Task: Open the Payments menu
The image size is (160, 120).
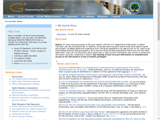Action: (x=71, y=16)
